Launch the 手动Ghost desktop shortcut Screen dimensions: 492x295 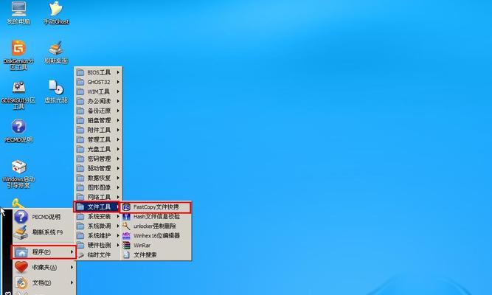(56, 13)
